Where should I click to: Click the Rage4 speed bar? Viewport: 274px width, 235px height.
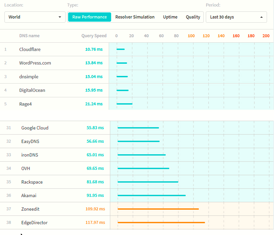point(124,104)
